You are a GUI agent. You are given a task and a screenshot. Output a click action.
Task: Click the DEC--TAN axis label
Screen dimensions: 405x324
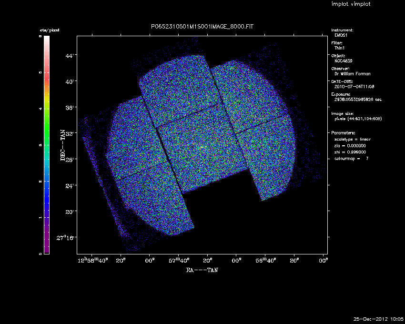[x=63, y=145]
